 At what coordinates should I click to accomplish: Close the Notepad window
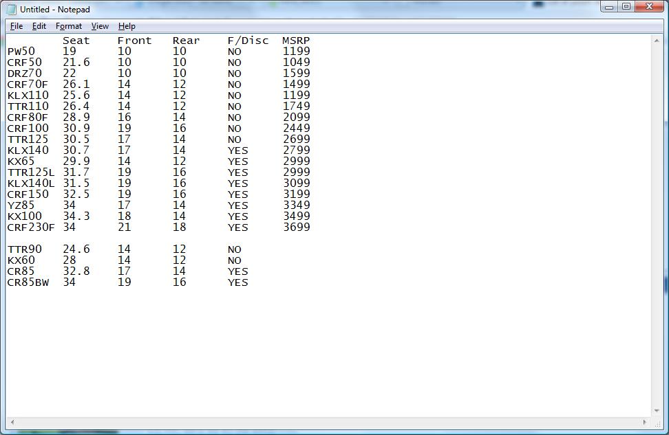[649, 7]
